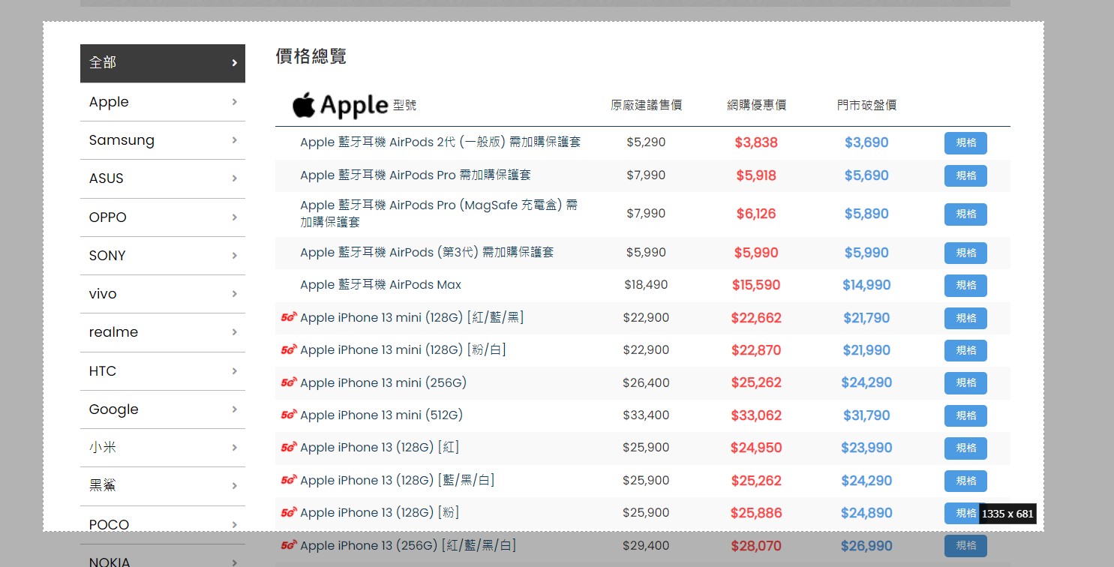This screenshot has height=567, width=1114.
Task: Click the $31,790 store price
Action: (866, 415)
